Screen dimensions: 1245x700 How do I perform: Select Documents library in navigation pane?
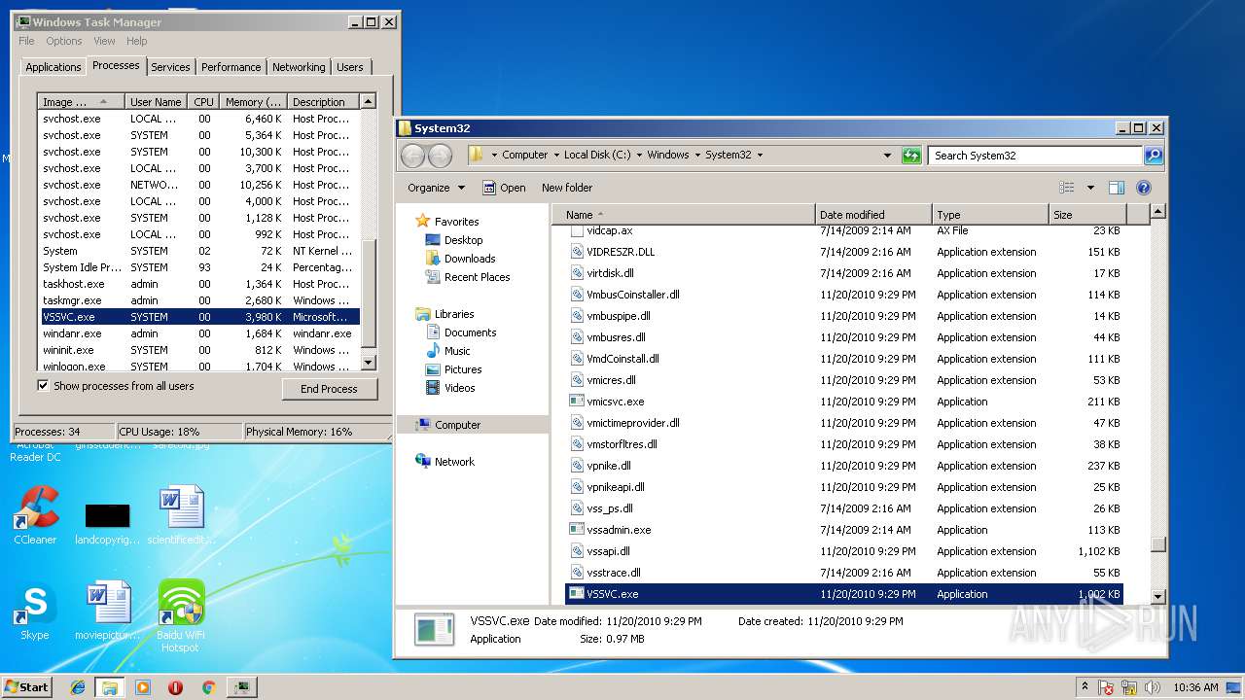[470, 332]
